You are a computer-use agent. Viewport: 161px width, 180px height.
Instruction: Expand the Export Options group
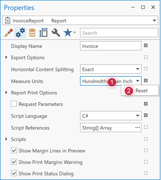pyautogui.click(x=6, y=57)
